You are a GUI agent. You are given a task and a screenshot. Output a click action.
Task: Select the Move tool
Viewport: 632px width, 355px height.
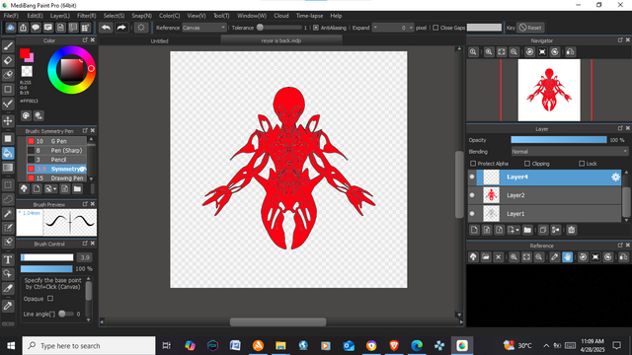click(x=8, y=120)
